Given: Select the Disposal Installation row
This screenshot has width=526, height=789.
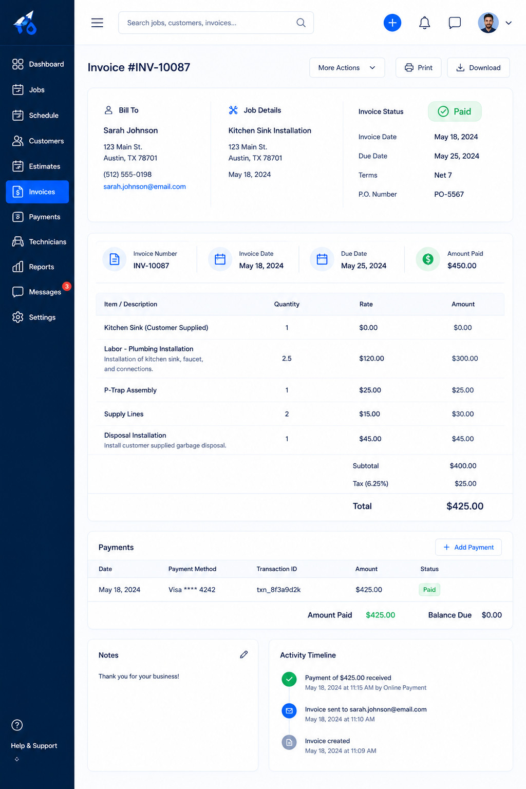Looking at the screenshot, I should (300, 440).
